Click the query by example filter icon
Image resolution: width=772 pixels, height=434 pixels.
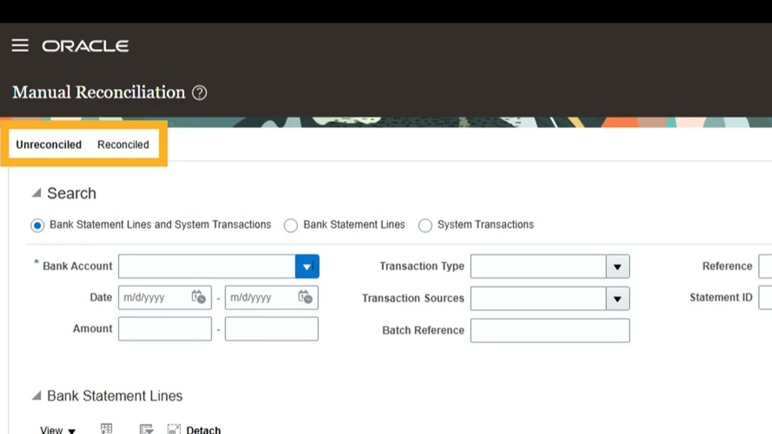tap(146, 430)
